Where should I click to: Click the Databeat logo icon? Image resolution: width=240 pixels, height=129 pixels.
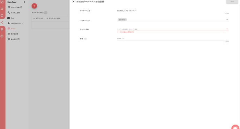coord(2,2)
